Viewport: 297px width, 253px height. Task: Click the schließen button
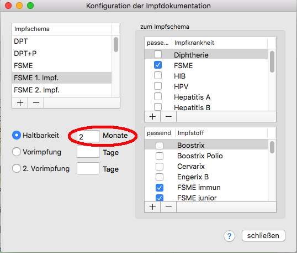tap(263, 236)
